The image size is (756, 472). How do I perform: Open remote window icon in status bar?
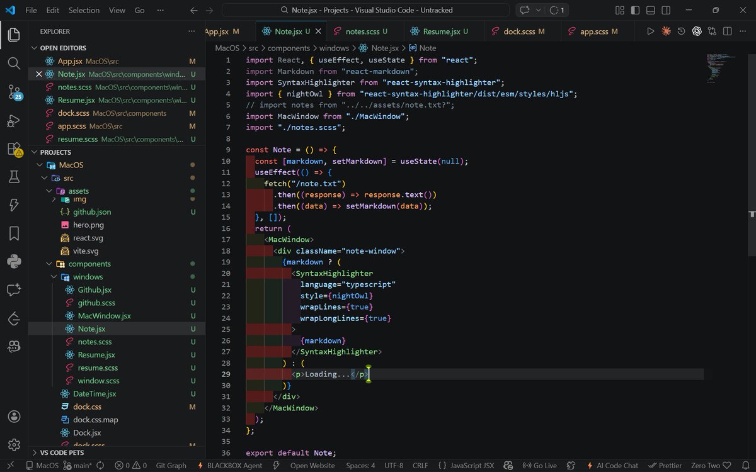coord(11,466)
